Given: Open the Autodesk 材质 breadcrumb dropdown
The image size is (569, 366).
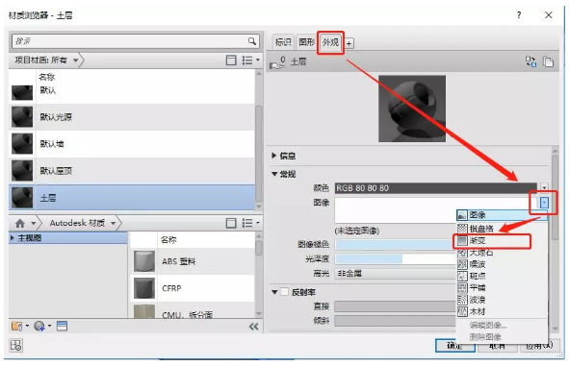Looking at the screenshot, I should (114, 224).
